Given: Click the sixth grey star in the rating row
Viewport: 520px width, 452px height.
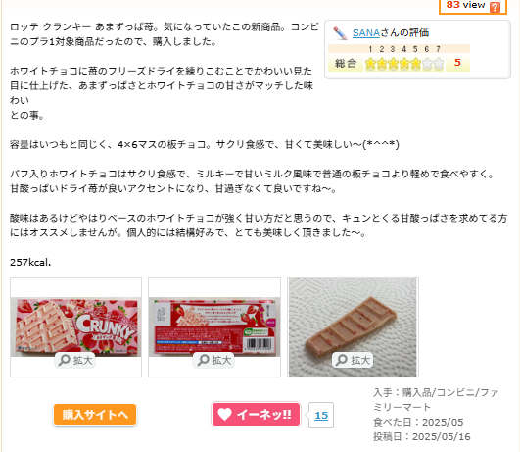Looking at the screenshot, I should (427, 63).
